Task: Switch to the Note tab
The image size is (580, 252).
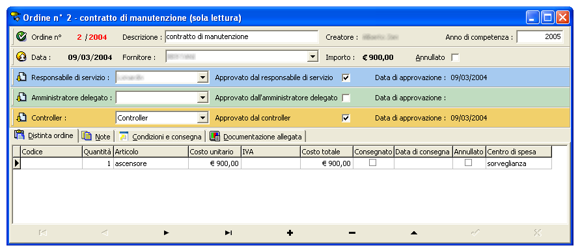Action: (x=96, y=137)
